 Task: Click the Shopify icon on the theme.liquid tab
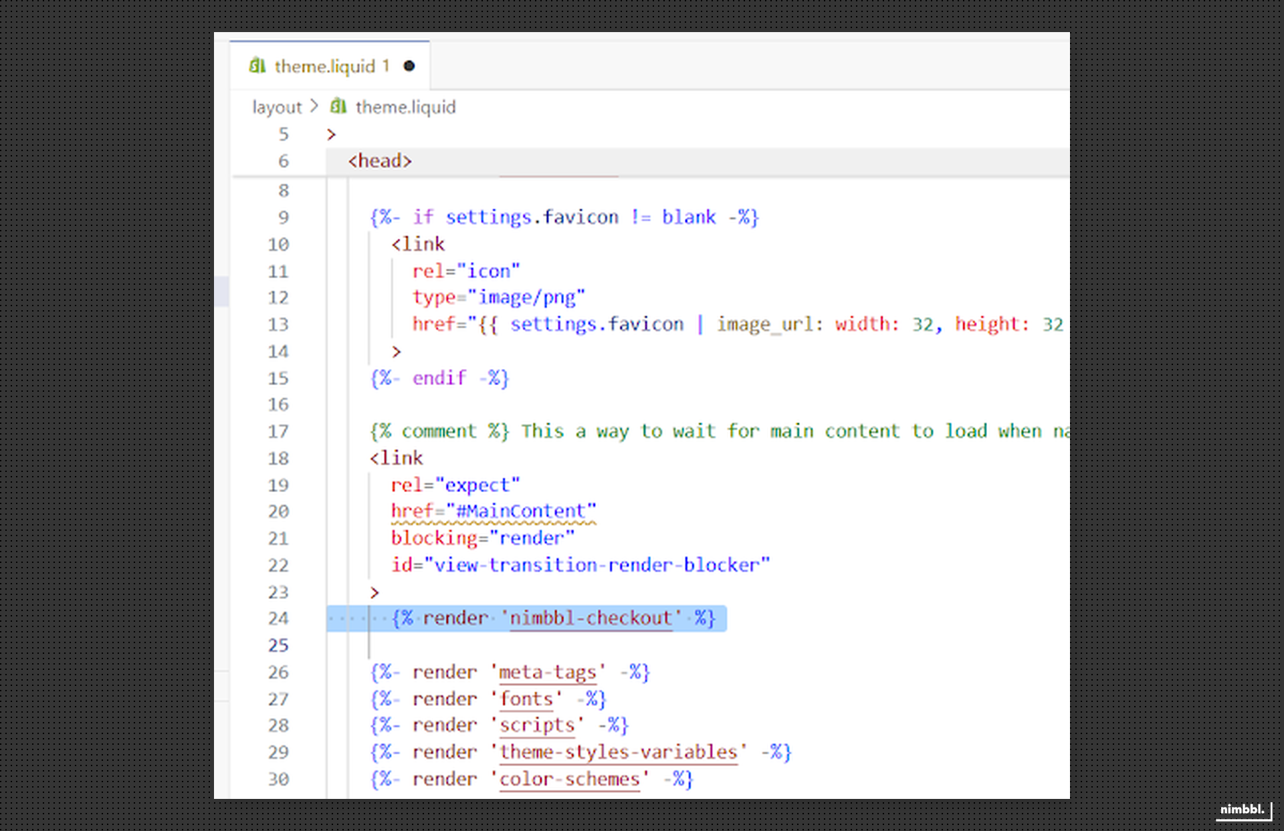coord(258,66)
